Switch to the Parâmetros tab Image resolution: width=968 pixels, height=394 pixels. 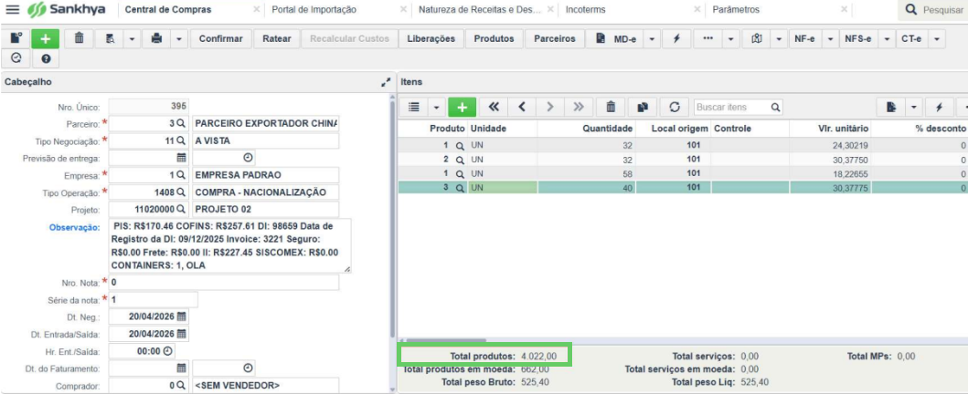click(736, 10)
